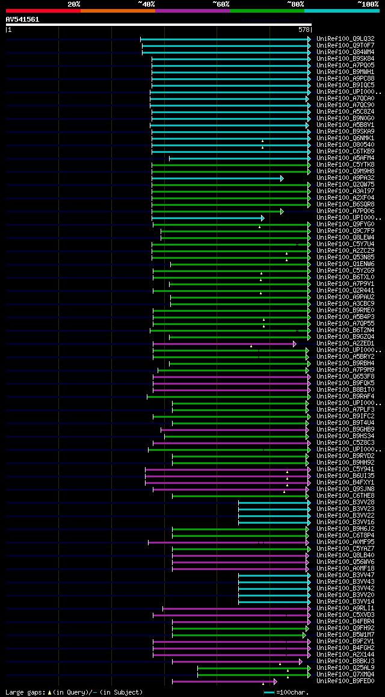Select the label UniRef100_A0MF95
The image size is (385, 697).
tap(345, 542)
